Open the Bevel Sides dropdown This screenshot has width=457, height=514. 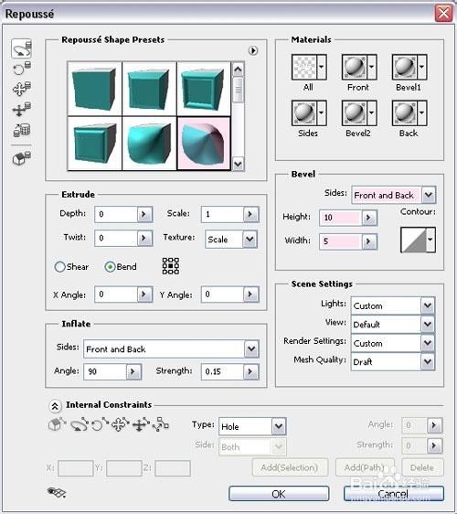429,195
